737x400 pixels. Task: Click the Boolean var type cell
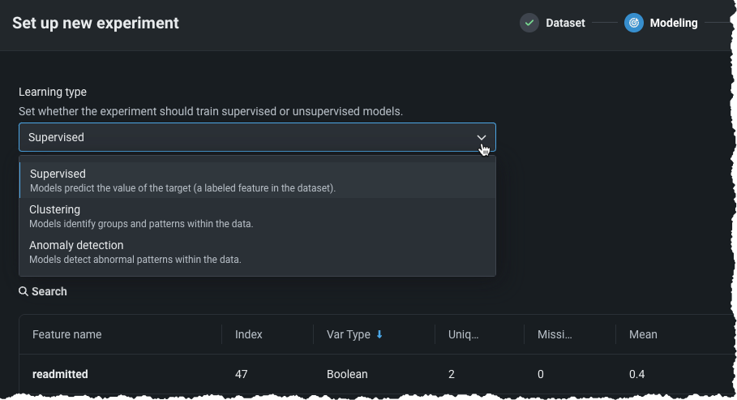(347, 374)
